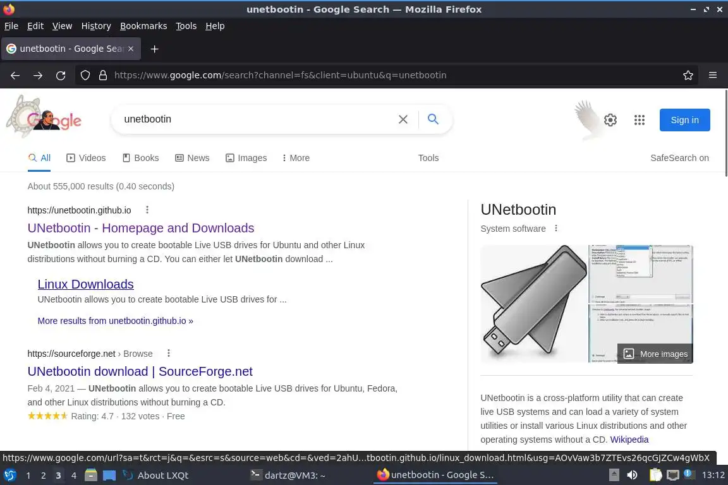This screenshot has height=485, width=728.
Task: Open the tracking protection shield icon
Action: (x=85, y=75)
